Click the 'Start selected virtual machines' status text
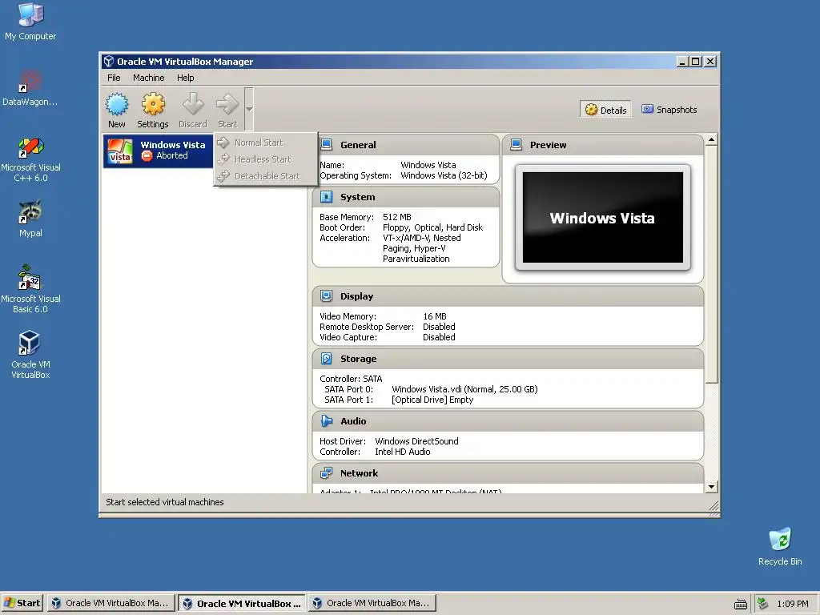The width and height of the screenshot is (820, 615). (x=165, y=502)
